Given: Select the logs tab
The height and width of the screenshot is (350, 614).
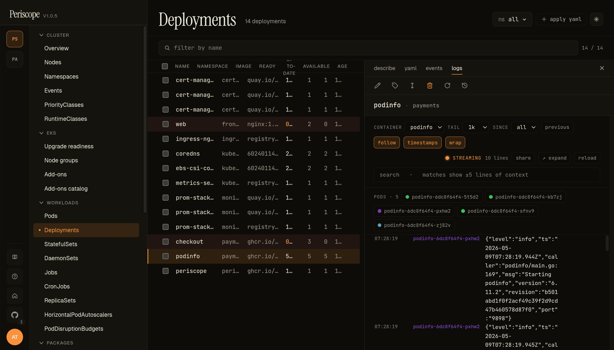Looking at the screenshot, I should (457, 68).
